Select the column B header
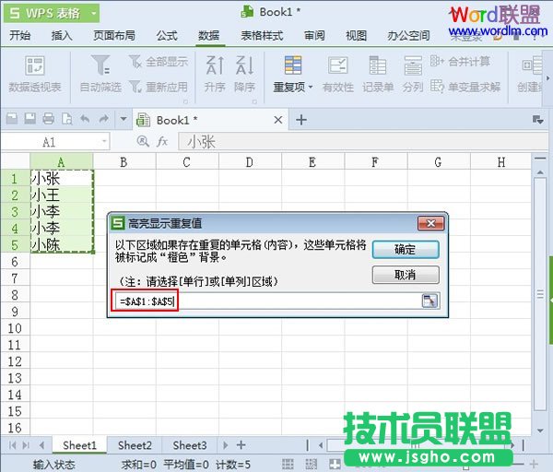Image resolution: width=553 pixels, height=472 pixels. (x=124, y=162)
